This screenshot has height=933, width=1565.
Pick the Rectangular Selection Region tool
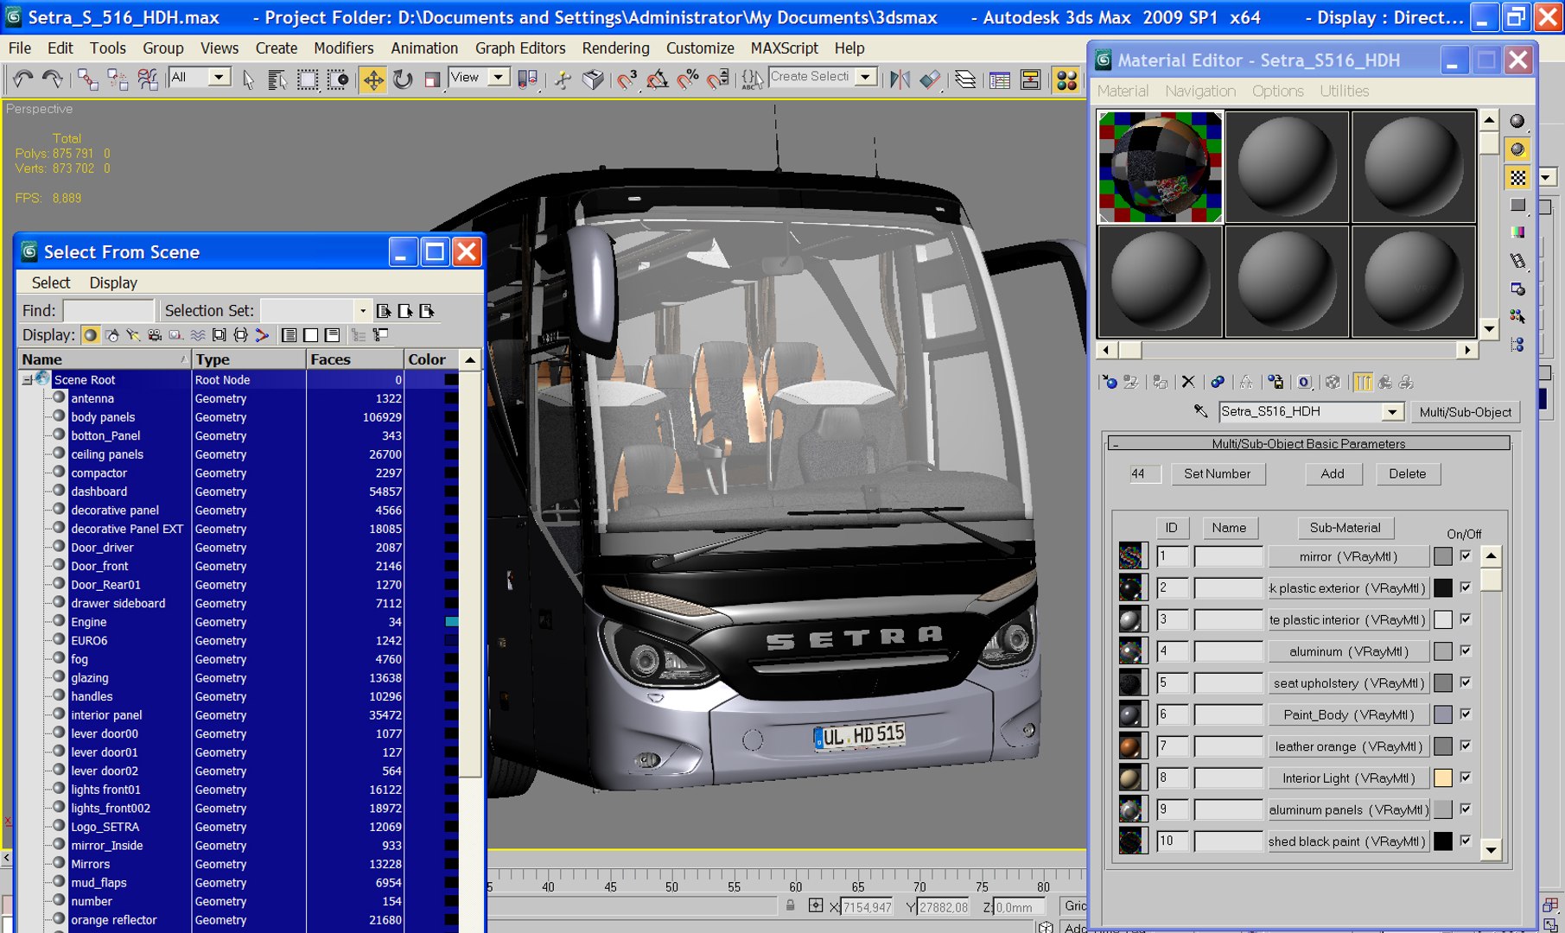308,79
